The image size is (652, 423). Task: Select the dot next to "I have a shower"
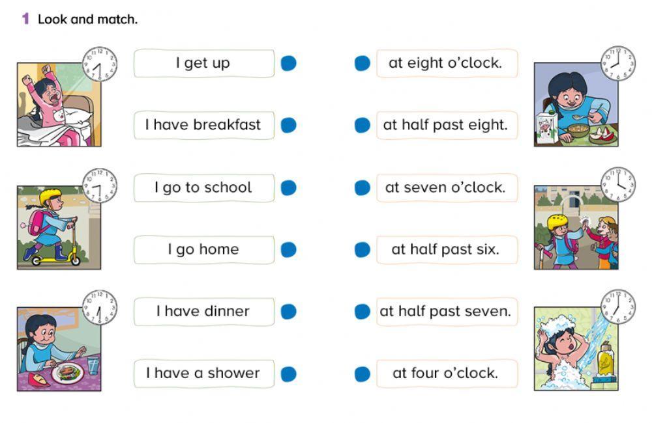(x=288, y=374)
